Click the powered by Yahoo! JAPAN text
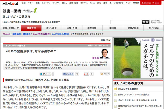This screenshot has height=109, width=164. [156, 22]
